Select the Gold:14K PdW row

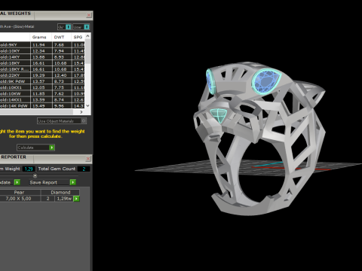(x=42, y=105)
